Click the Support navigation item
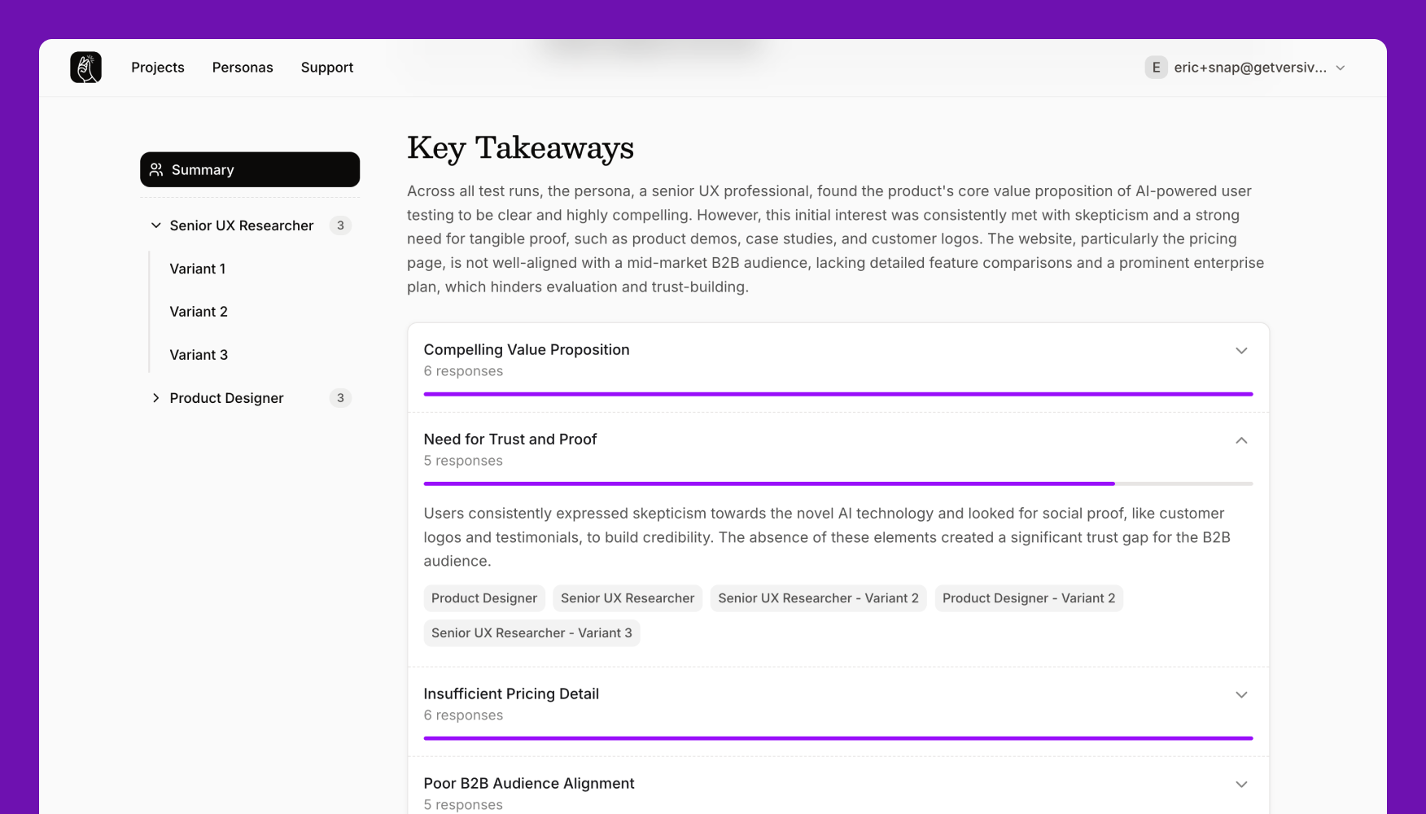Image resolution: width=1426 pixels, height=814 pixels. pos(326,67)
